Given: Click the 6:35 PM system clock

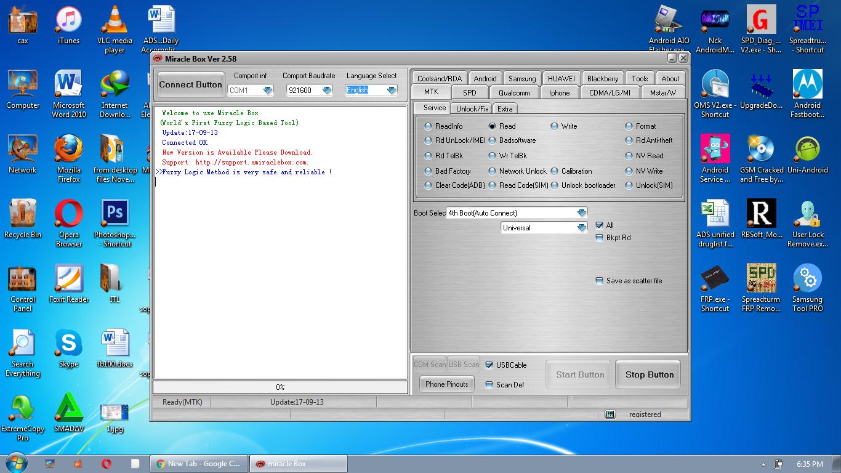Looking at the screenshot, I should coord(810,464).
